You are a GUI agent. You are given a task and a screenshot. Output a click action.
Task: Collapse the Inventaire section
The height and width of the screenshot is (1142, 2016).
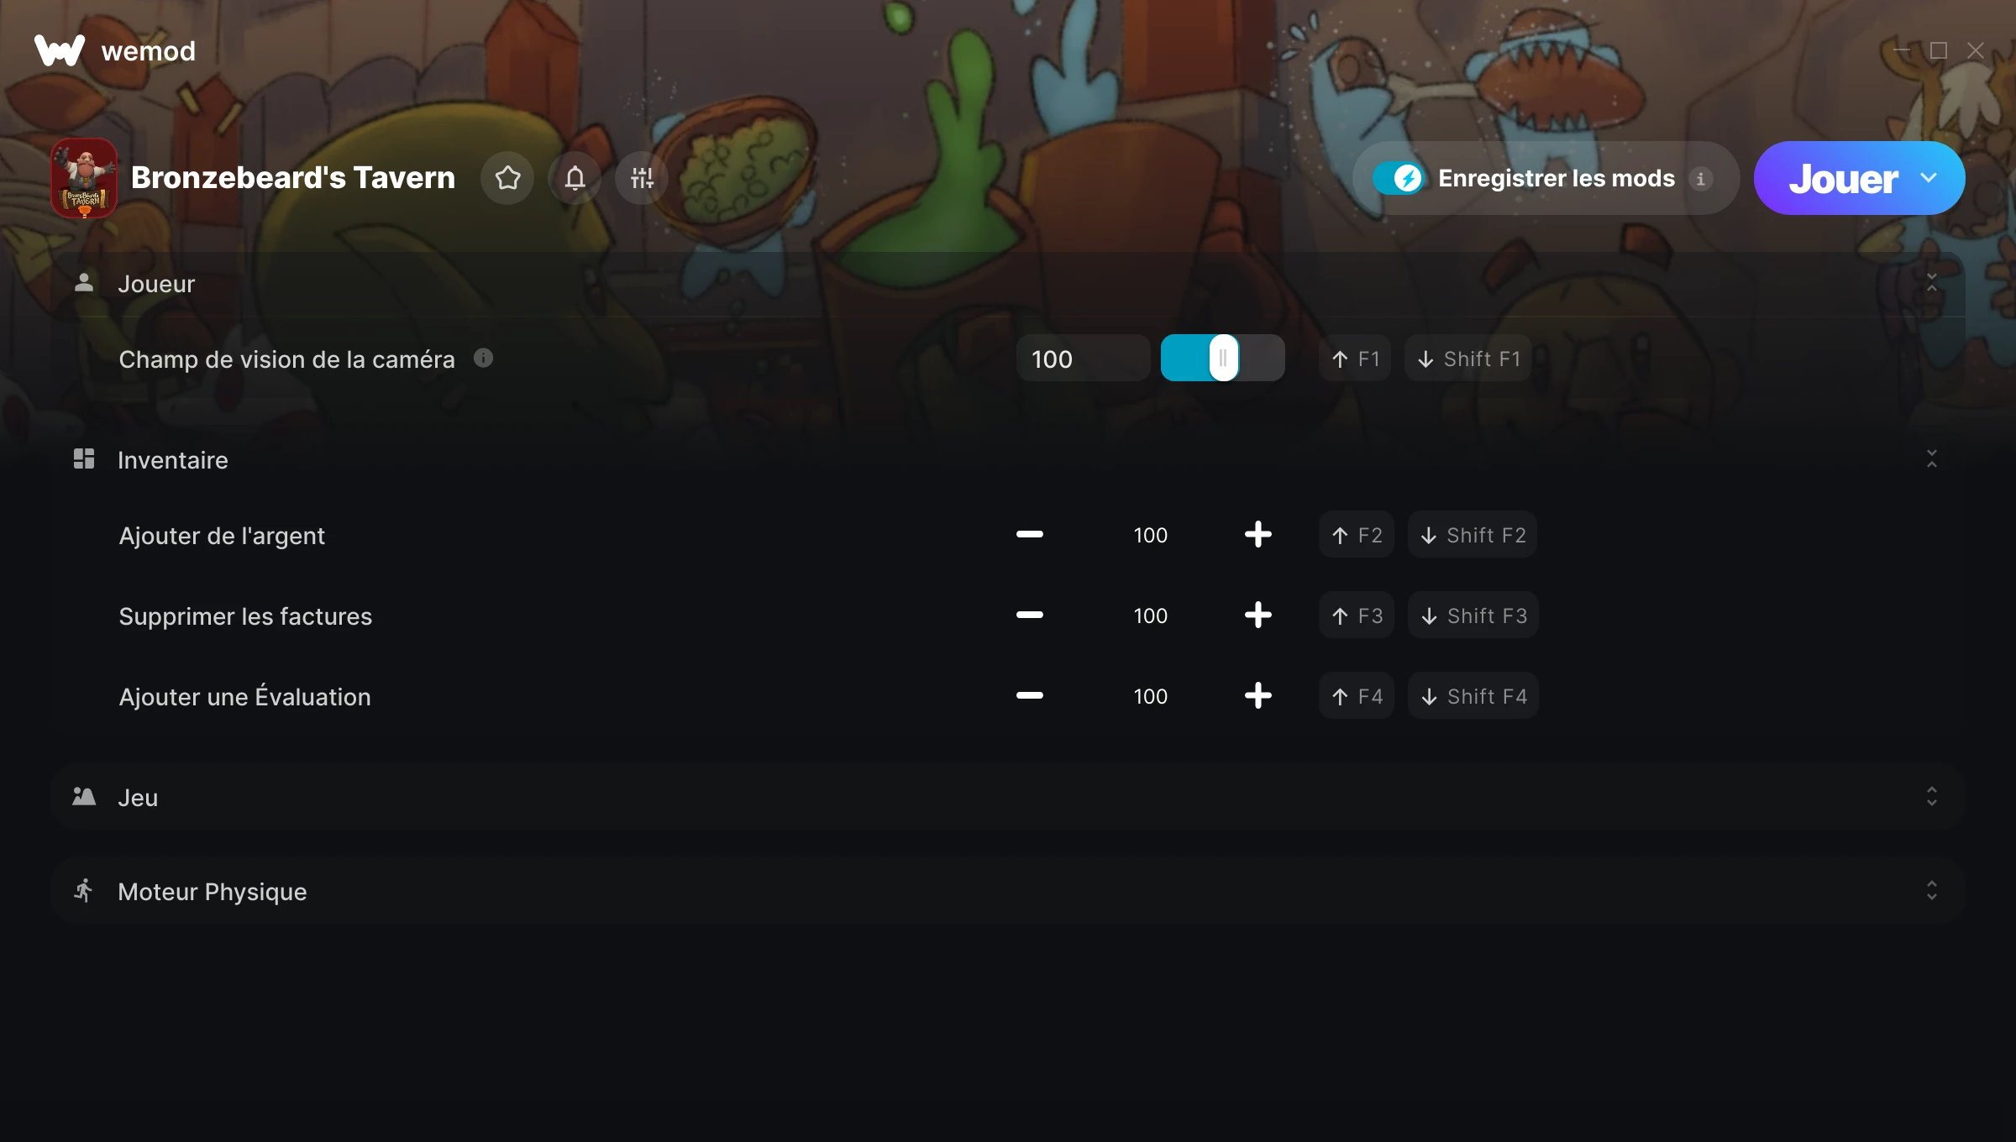coord(1931,459)
